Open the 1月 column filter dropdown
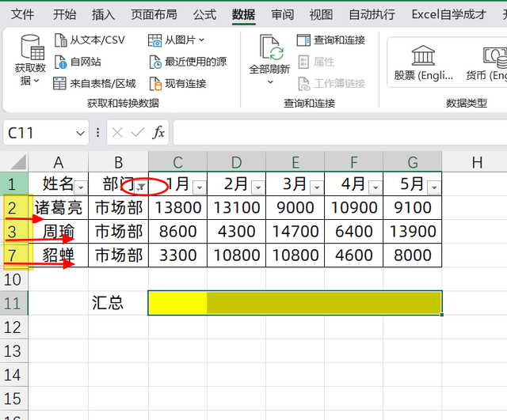The image size is (507, 420). tap(200, 187)
